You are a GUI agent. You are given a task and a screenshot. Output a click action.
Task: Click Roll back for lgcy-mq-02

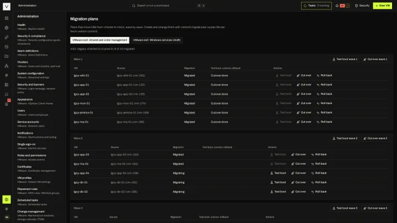point(319,164)
